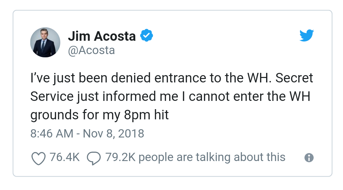Open the @Acosta handle link
This screenshot has height=190, width=343.
[x=91, y=50]
